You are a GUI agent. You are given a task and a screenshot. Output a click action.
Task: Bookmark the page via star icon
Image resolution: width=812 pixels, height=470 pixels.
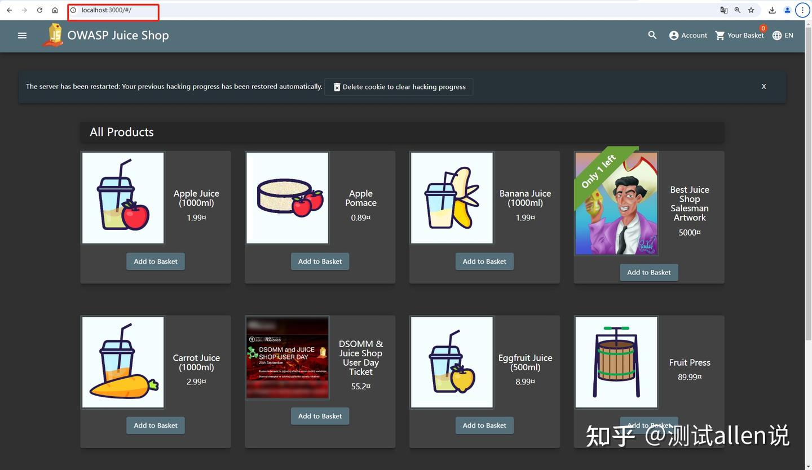(751, 10)
